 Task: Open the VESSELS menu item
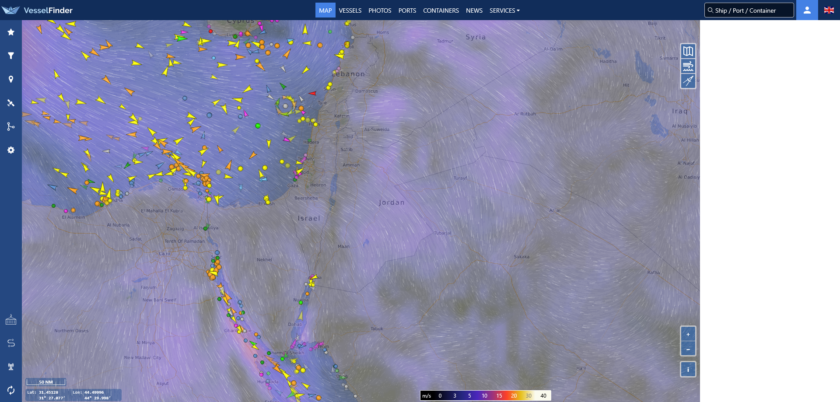click(x=350, y=10)
